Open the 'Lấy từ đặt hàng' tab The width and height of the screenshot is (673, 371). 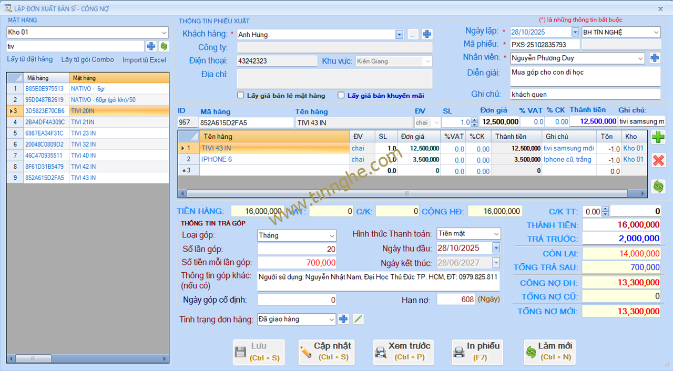click(30, 59)
